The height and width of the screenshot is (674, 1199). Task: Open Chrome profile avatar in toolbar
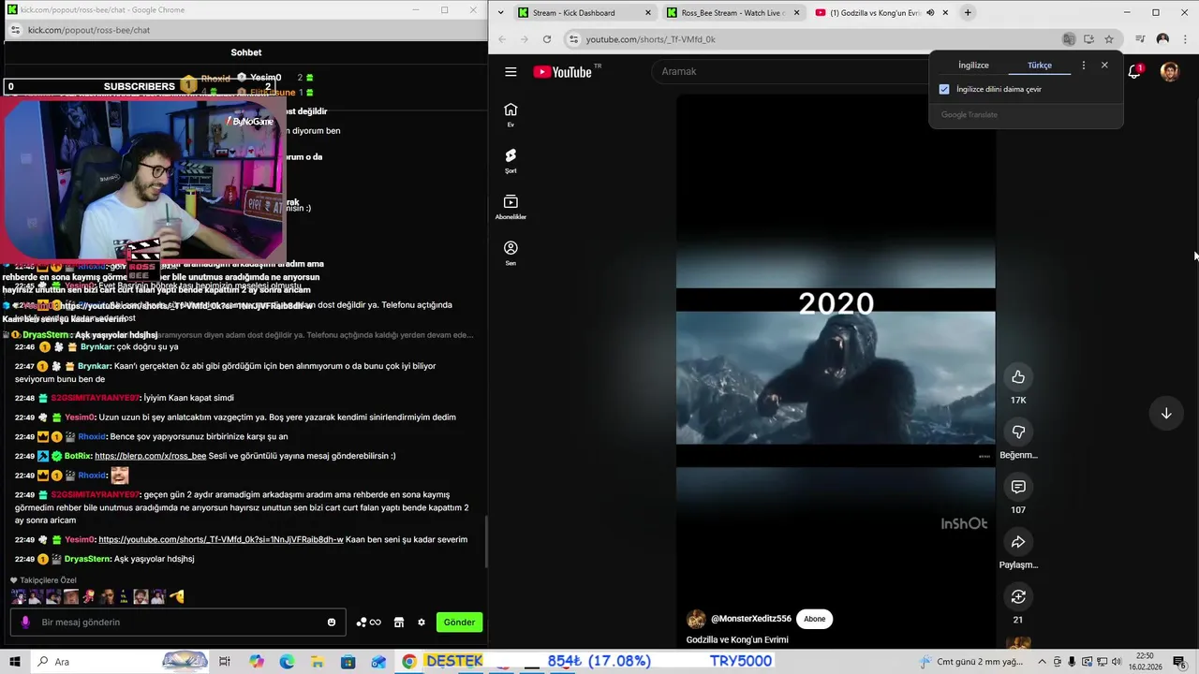(x=1162, y=39)
